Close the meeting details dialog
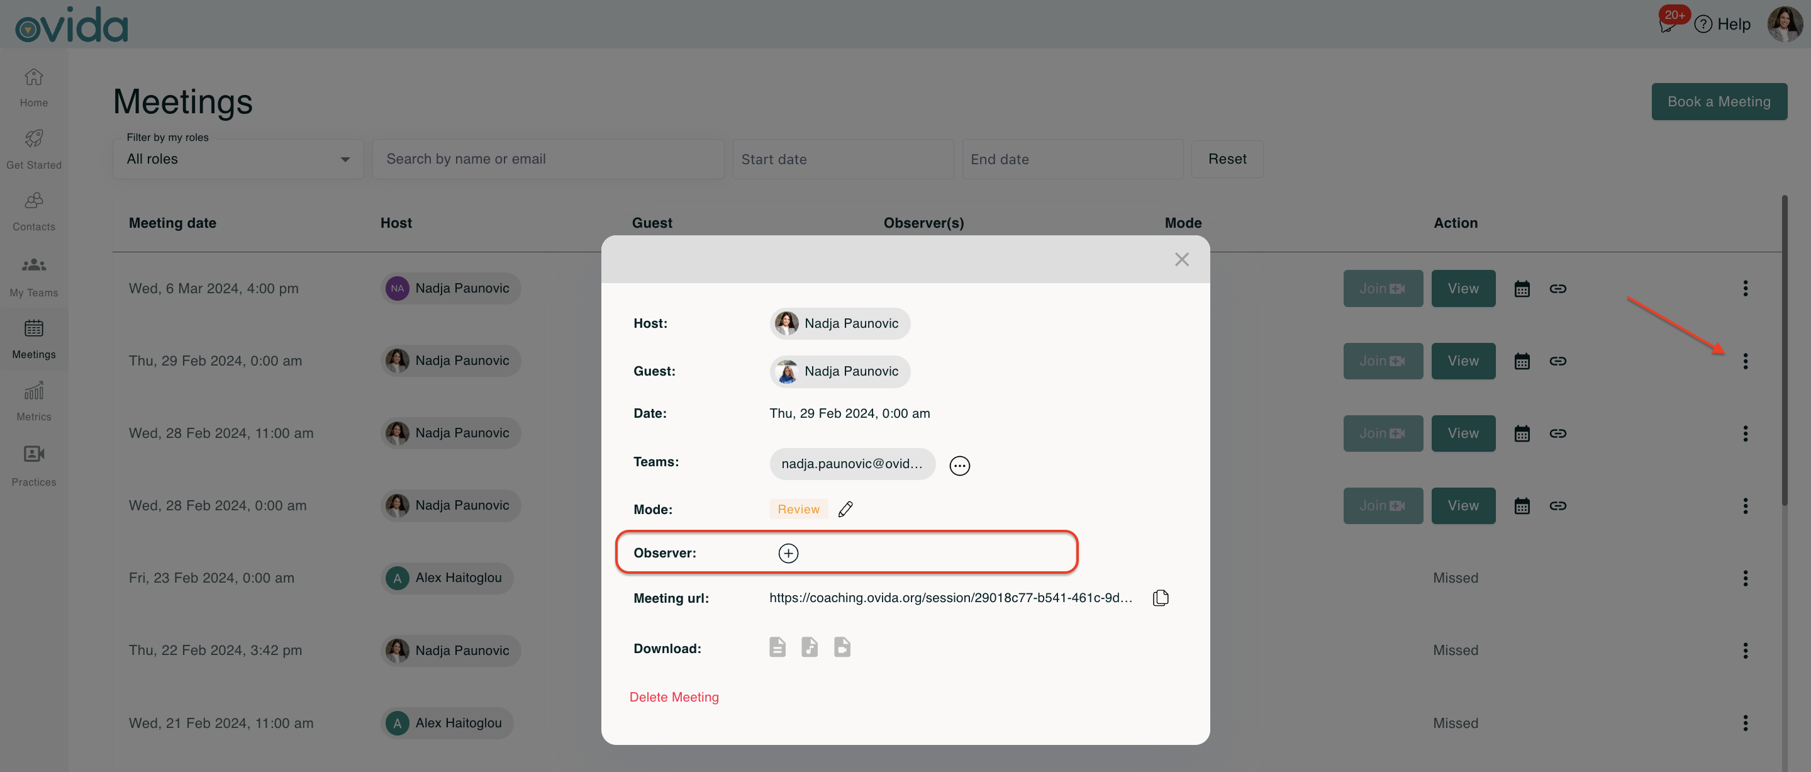Viewport: 1811px width, 772px height. tap(1181, 259)
